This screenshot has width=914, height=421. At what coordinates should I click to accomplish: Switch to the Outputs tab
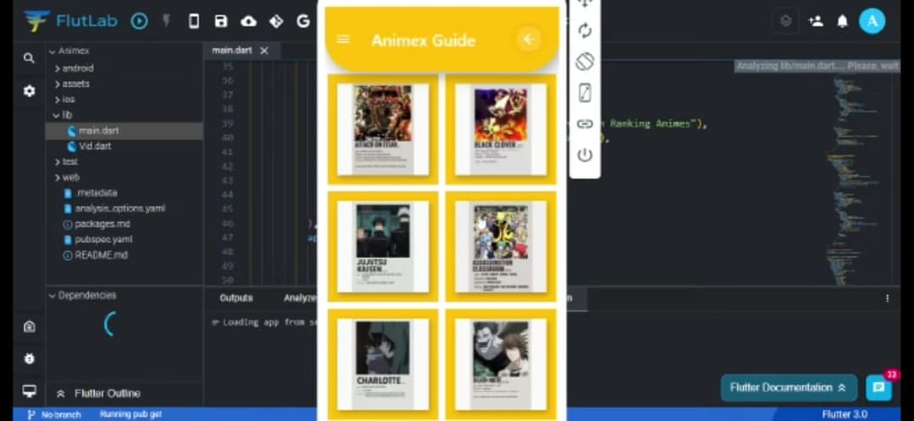coord(236,298)
